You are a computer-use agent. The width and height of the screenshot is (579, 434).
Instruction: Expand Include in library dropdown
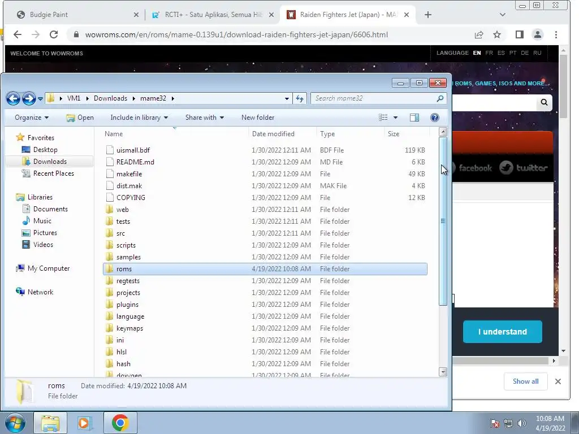coord(139,118)
